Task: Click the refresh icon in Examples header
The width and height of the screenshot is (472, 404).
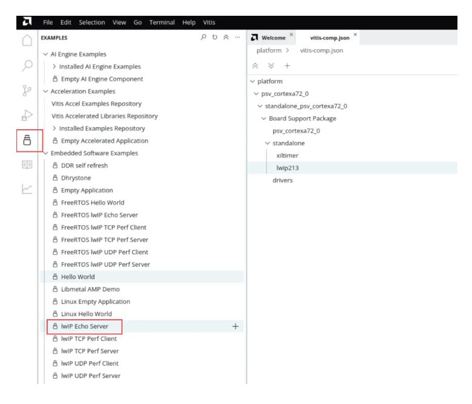Action: [x=214, y=37]
